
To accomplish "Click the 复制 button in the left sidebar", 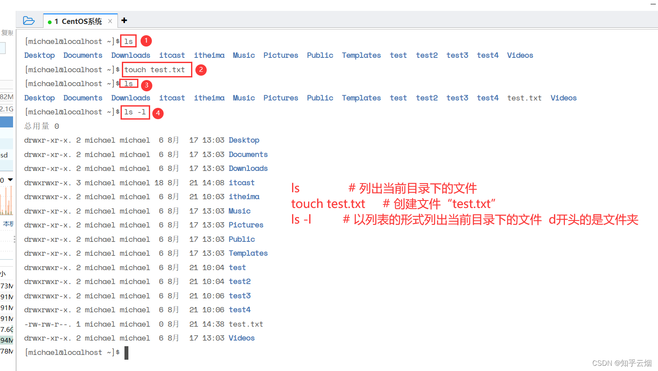I will click(x=7, y=33).
